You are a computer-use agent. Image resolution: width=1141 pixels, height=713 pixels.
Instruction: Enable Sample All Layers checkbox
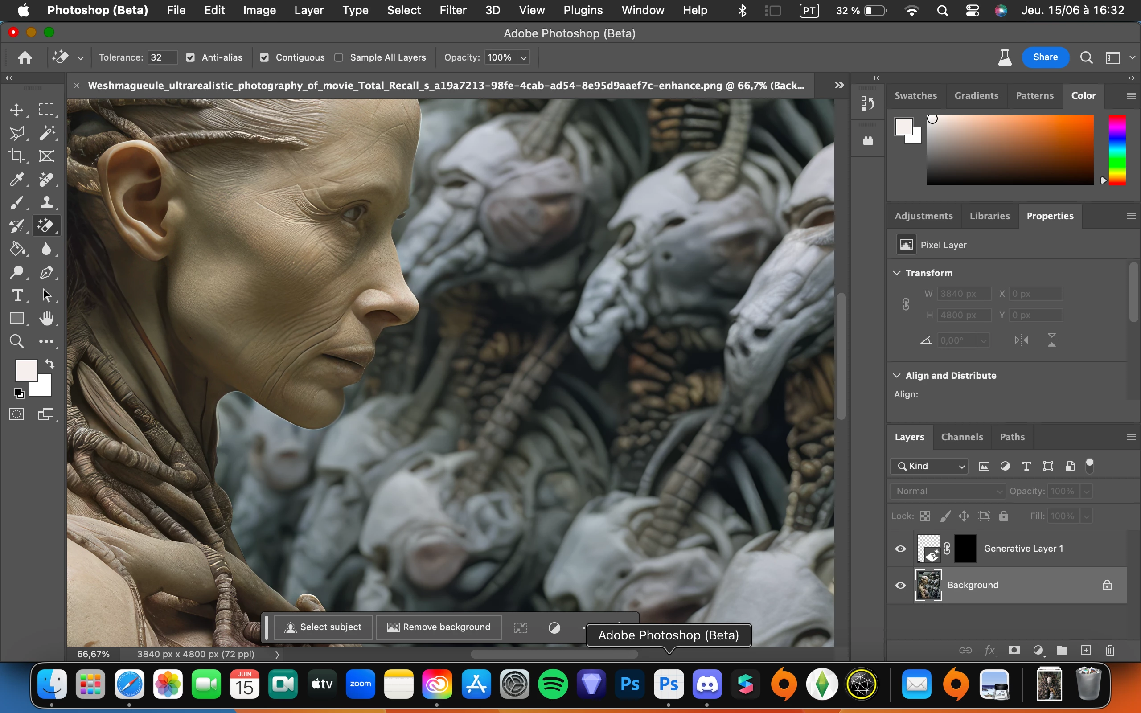pyautogui.click(x=339, y=57)
